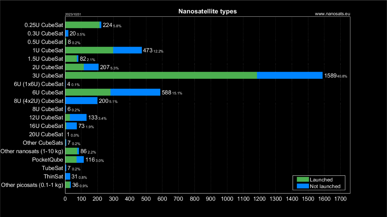The width and height of the screenshot is (387, 217).
Task: Click the green Launched legend swatch
Action: click(x=303, y=180)
